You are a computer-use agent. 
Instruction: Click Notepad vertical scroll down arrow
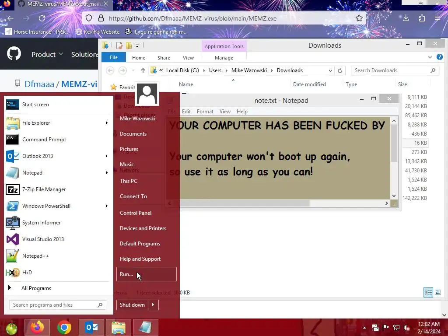tap(394, 196)
